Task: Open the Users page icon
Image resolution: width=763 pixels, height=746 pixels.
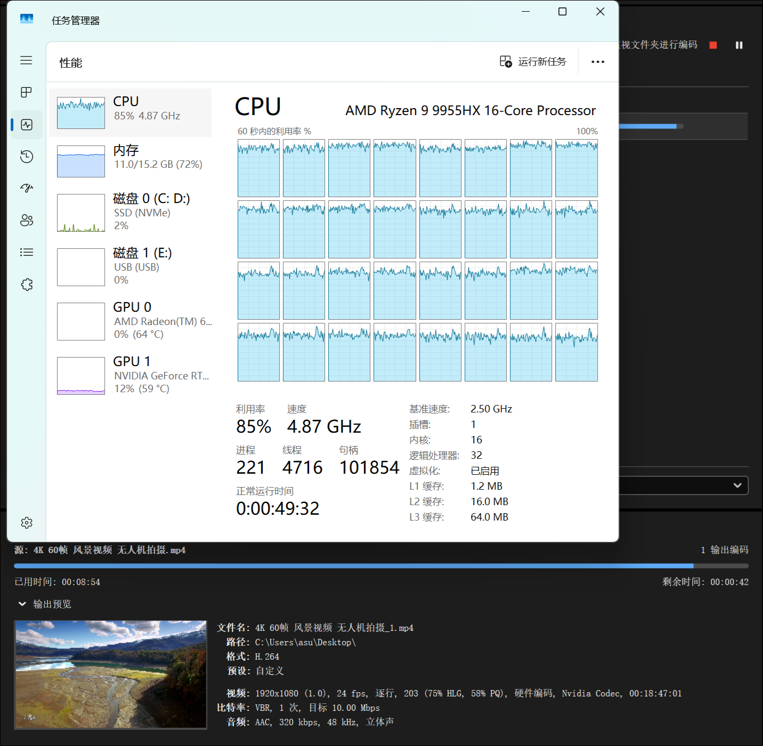Action: point(26,220)
